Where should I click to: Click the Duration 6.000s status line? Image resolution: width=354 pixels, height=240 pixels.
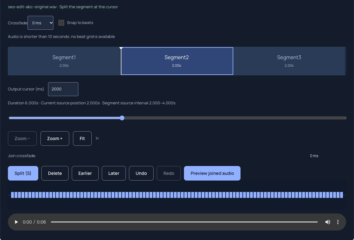92,103
